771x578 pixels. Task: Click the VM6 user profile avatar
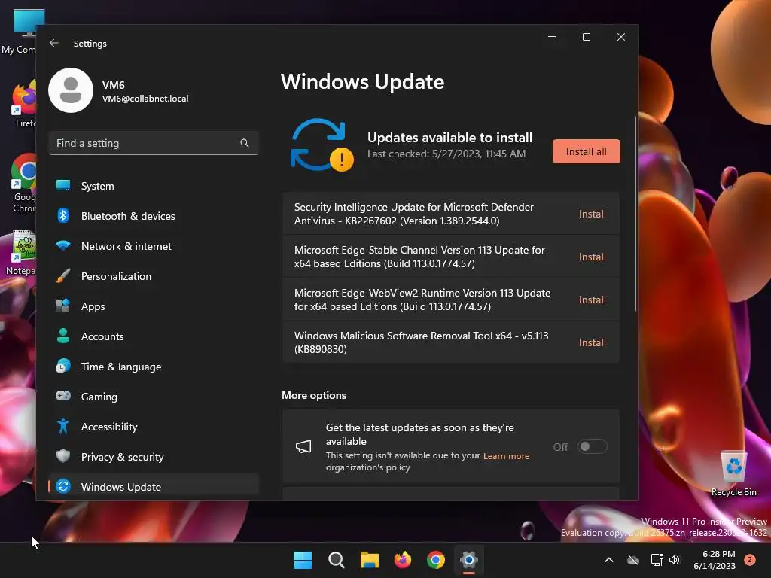71,90
